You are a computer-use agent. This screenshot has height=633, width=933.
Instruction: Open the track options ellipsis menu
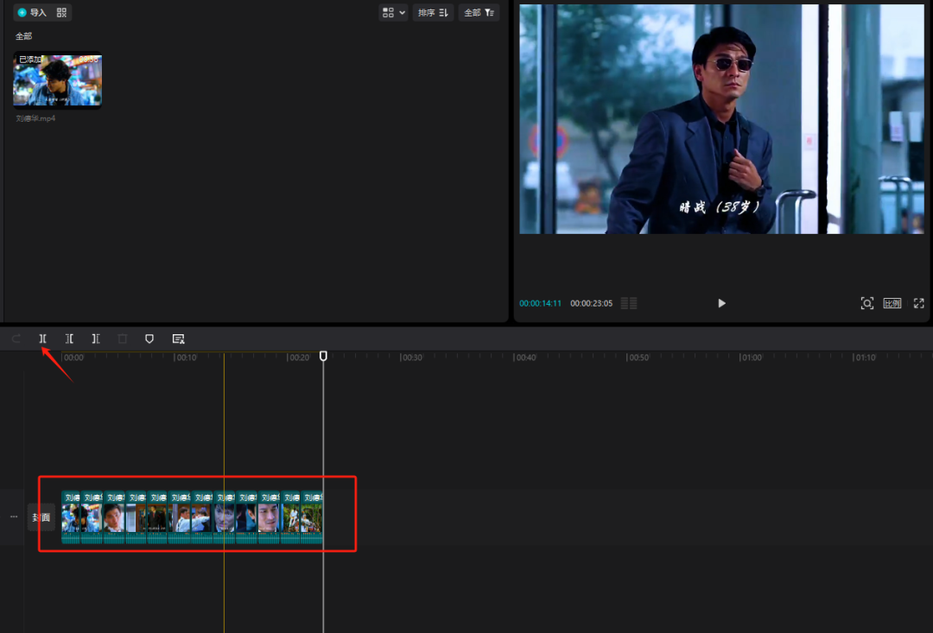(x=14, y=516)
